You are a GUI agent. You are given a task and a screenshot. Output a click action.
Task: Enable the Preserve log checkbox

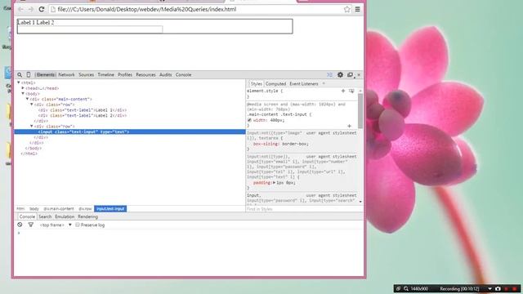tap(78, 225)
